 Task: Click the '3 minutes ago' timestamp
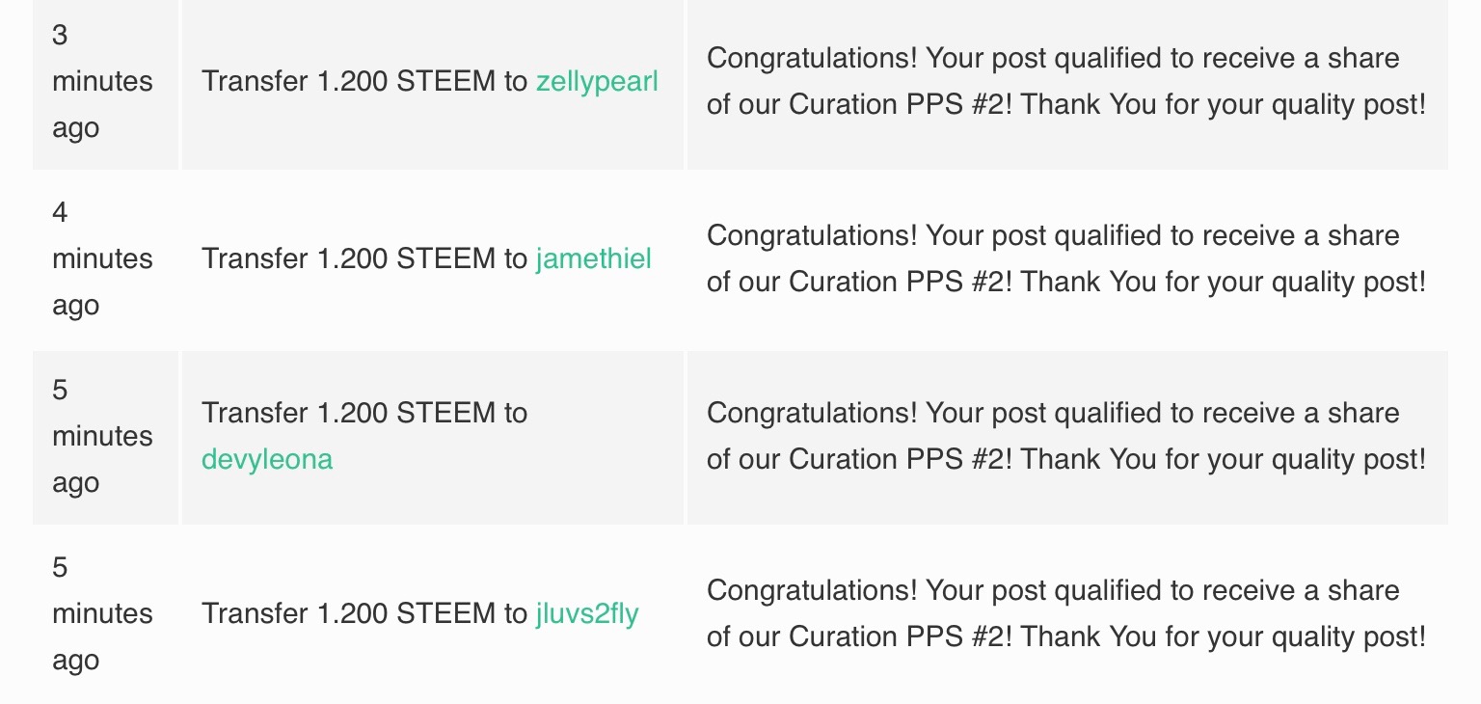[x=102, y=81]
